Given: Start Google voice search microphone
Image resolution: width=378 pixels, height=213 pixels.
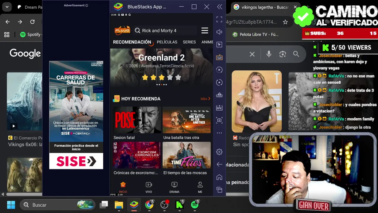Looking at the screenshot, I should click(269, 54).
